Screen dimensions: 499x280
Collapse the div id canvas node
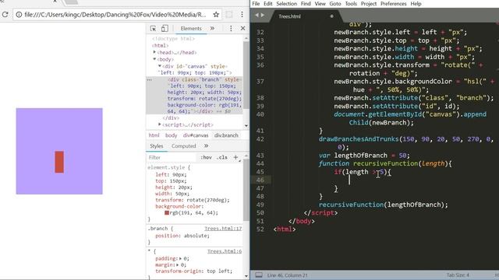tap(160, 66)
